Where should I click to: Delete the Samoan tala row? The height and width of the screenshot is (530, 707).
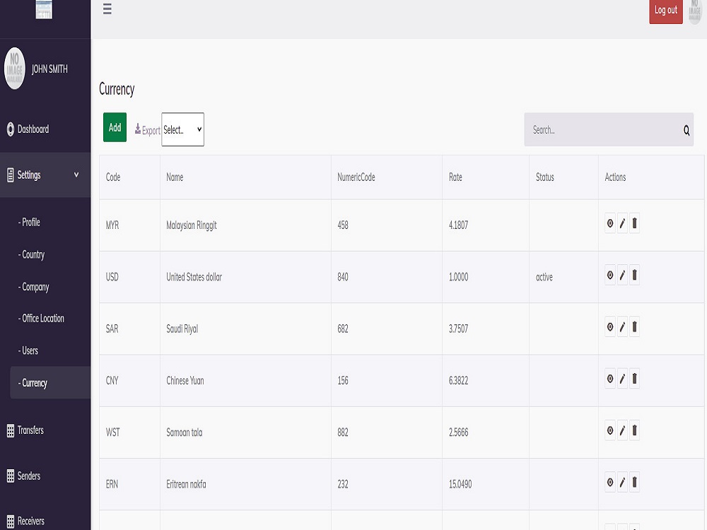634,430
